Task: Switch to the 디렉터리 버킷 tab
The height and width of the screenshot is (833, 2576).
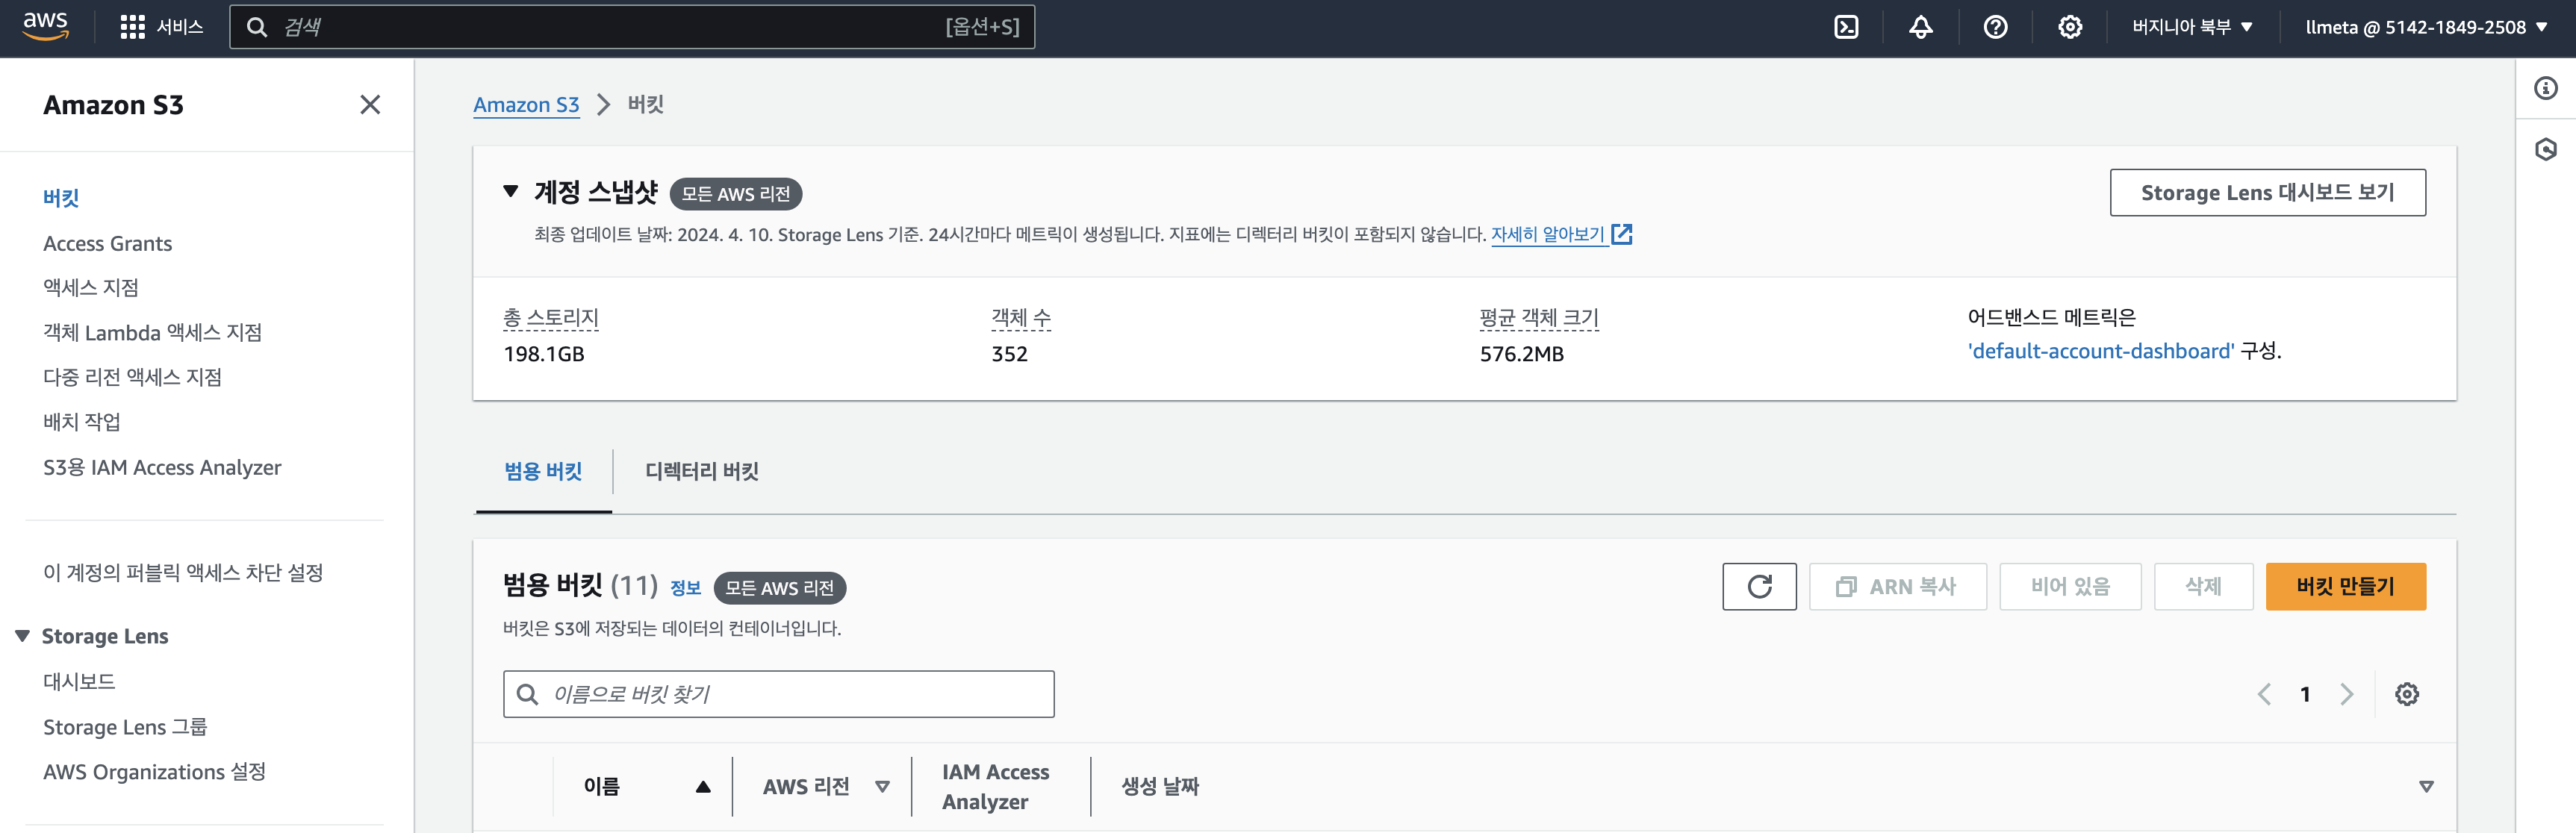Action: click(701, 471)
